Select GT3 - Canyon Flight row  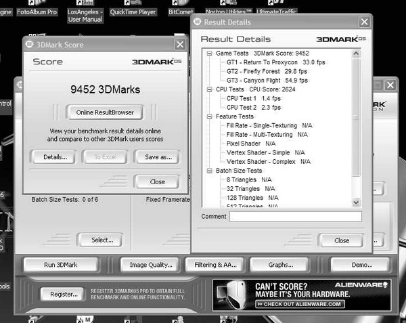267,81
